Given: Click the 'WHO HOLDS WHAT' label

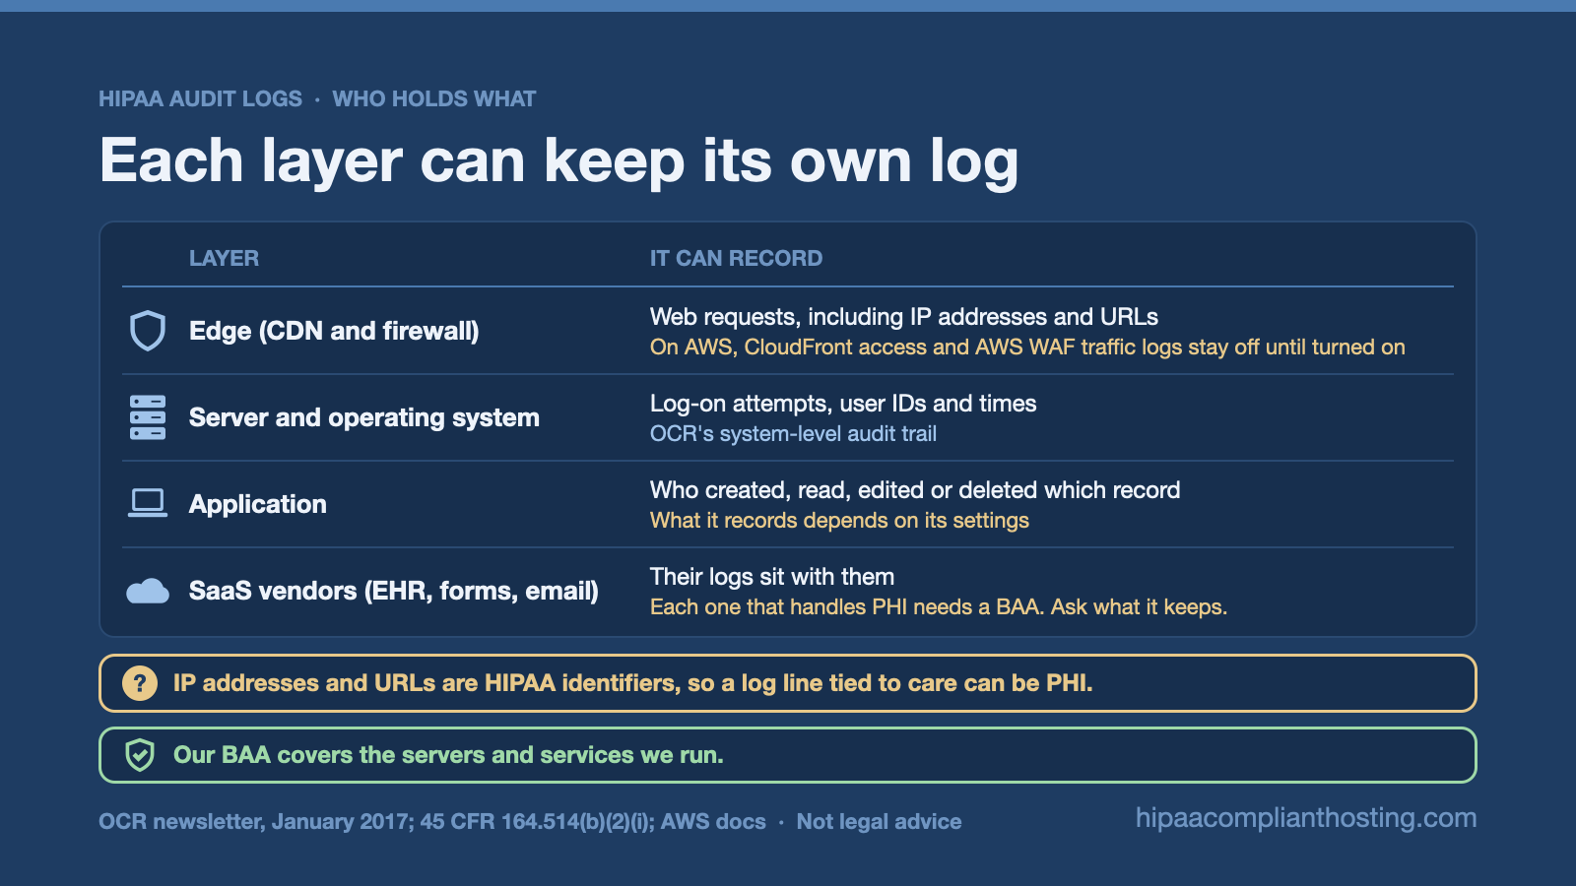Looking at the screenshot, I should click(x=434, y=98).
